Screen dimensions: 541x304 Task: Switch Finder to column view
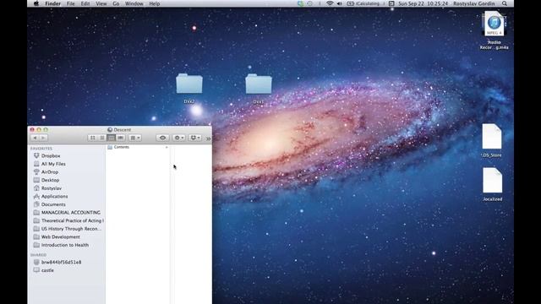tap(111, 138)
